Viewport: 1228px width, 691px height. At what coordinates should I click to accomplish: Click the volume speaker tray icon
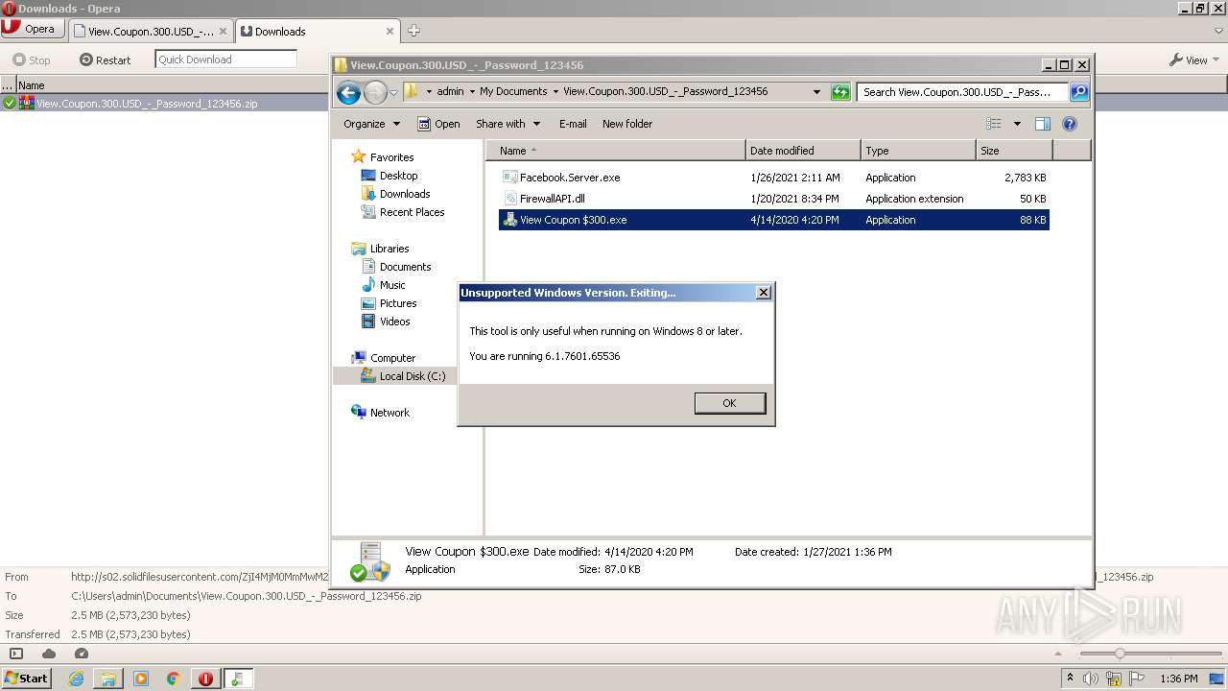1090,679
